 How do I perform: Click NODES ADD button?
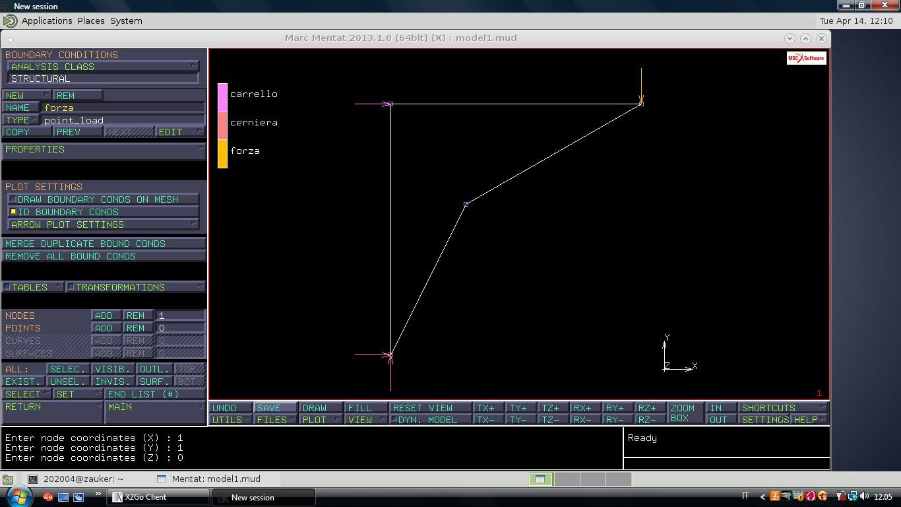click(106, 316)
